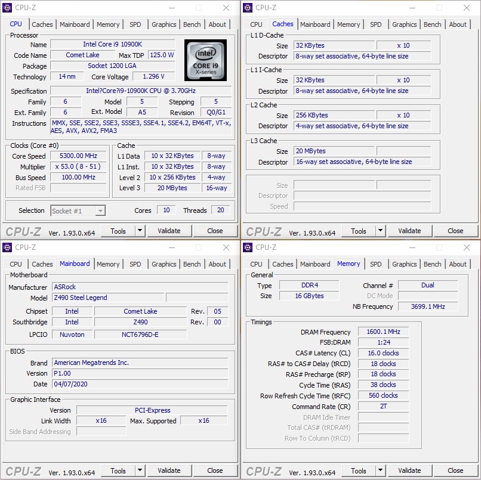Image resolution: width=481 pixels, height=480 pixels.
Task: Expand the Tools dropdown arrow in the processor window
Action: (x=140, y=231)
